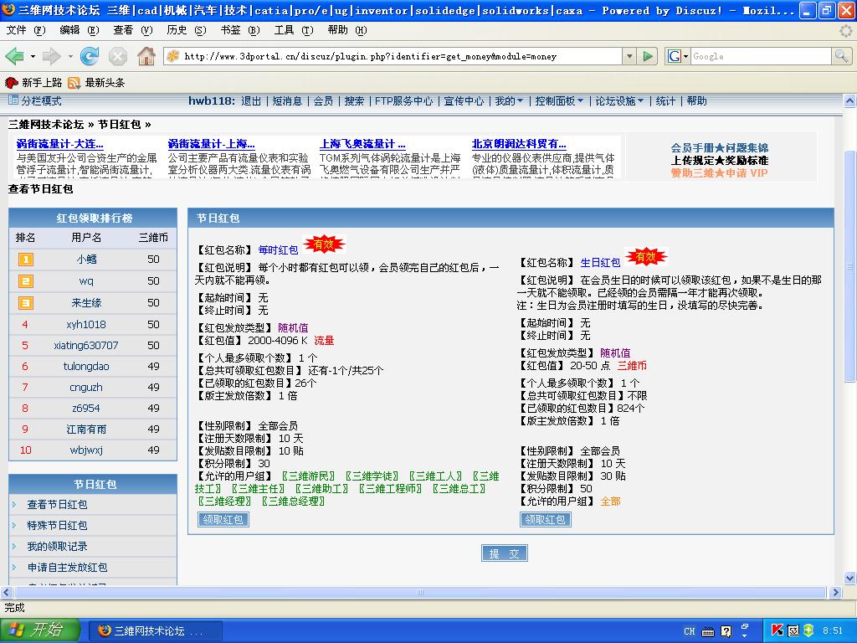The width and height of the screenshot is (857, 643).
Task: Open the 书签 menu
Action: click(x=240, y=30)
